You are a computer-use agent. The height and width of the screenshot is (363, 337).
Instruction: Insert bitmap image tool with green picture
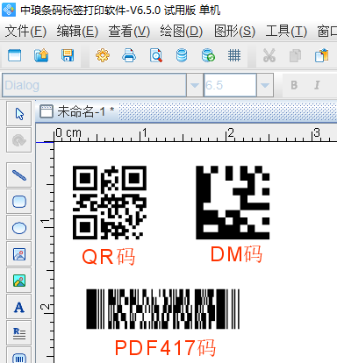(19, 281)
